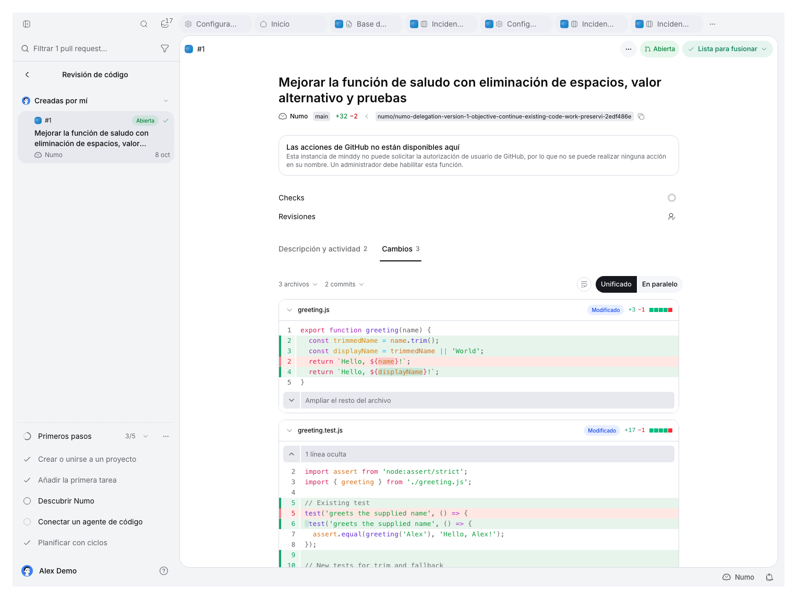This screenshot has height=599, width=797.
Task: Switch to Base d... tab
Action: pyautogui.click(x=366, y=24)
